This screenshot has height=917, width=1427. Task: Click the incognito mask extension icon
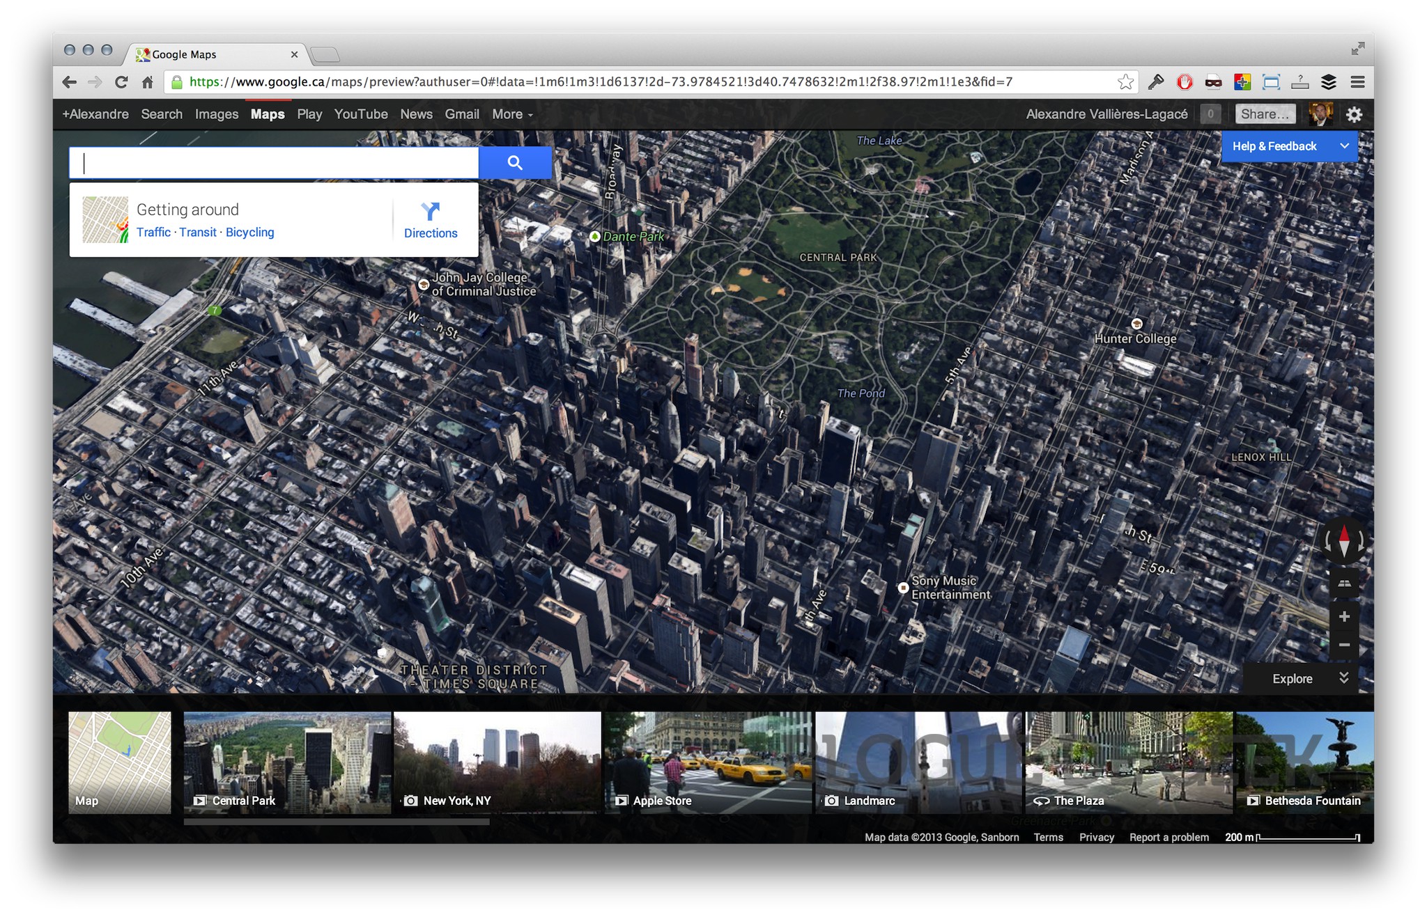tap(1213, 82)
